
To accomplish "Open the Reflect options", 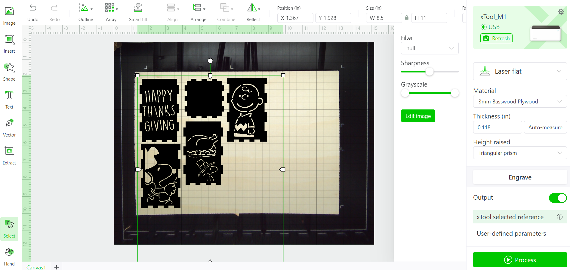I will (253, 13).
